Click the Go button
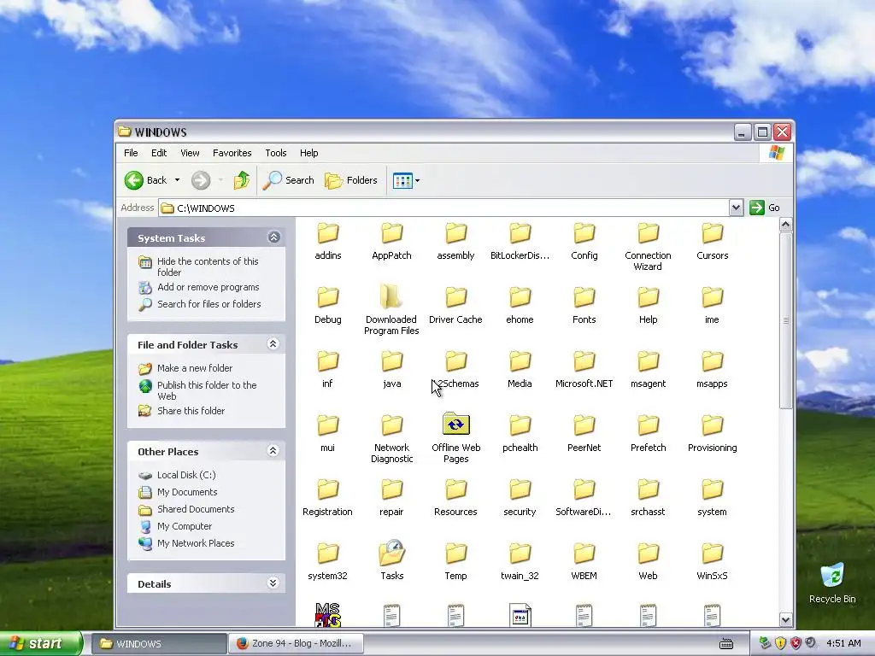 tap(765, 208)
